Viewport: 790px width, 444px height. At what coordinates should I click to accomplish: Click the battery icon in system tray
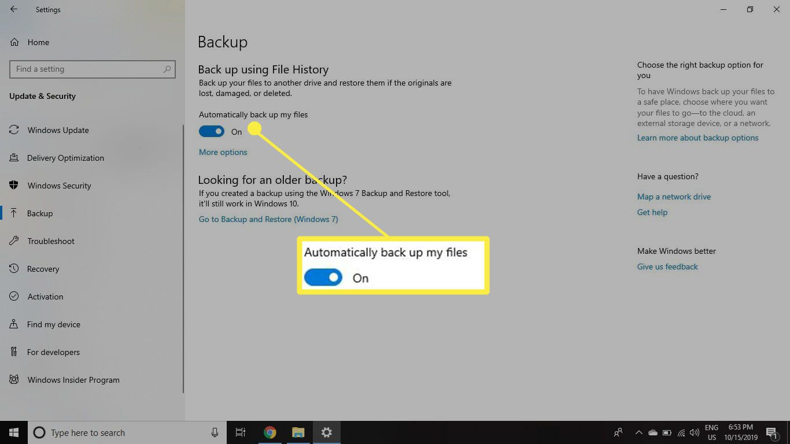[667, 432]
